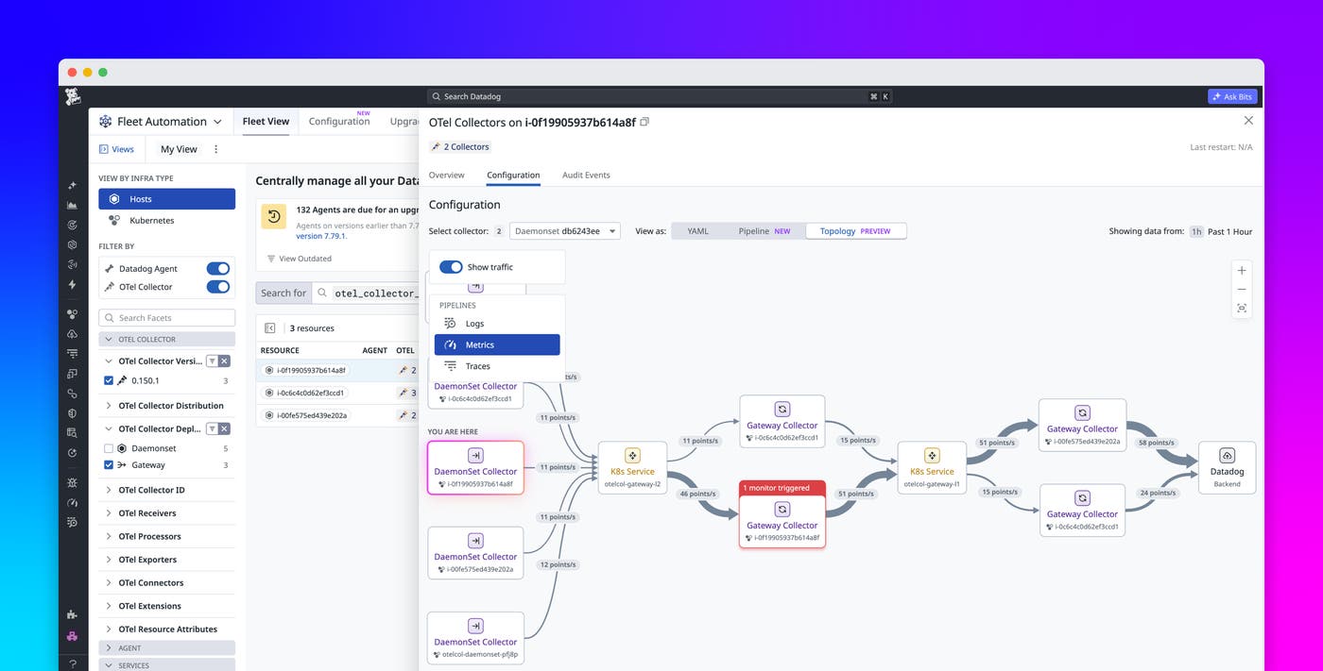Select the Traces pipeline
The image size is (1323, 671).
(497, 366)
